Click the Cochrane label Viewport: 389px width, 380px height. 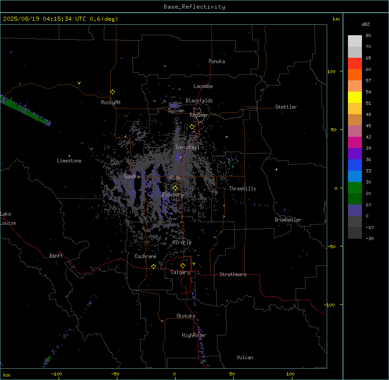(x=145, y=256)
